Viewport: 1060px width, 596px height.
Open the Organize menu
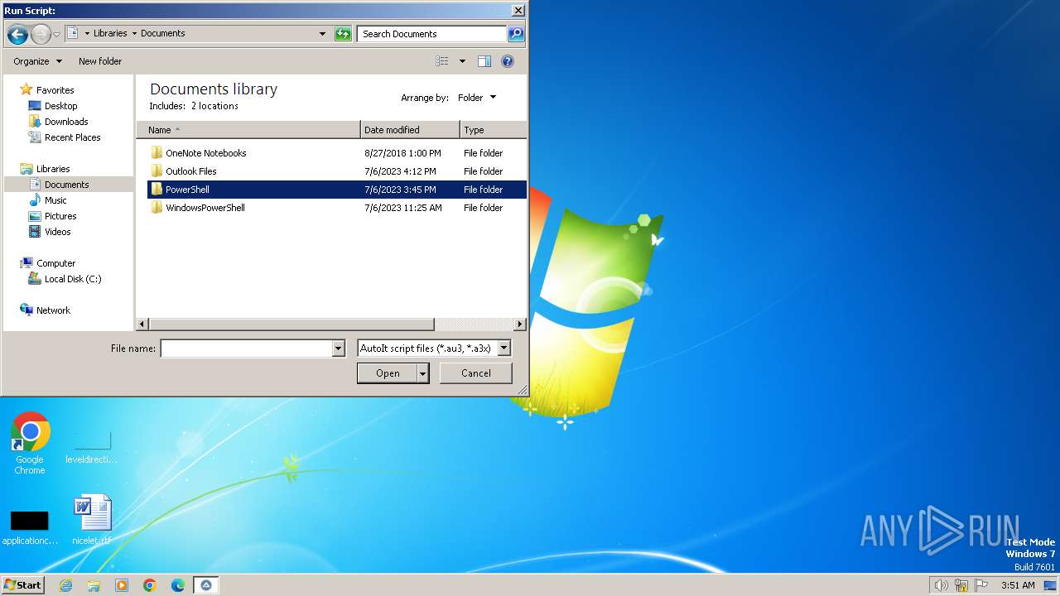37,61
